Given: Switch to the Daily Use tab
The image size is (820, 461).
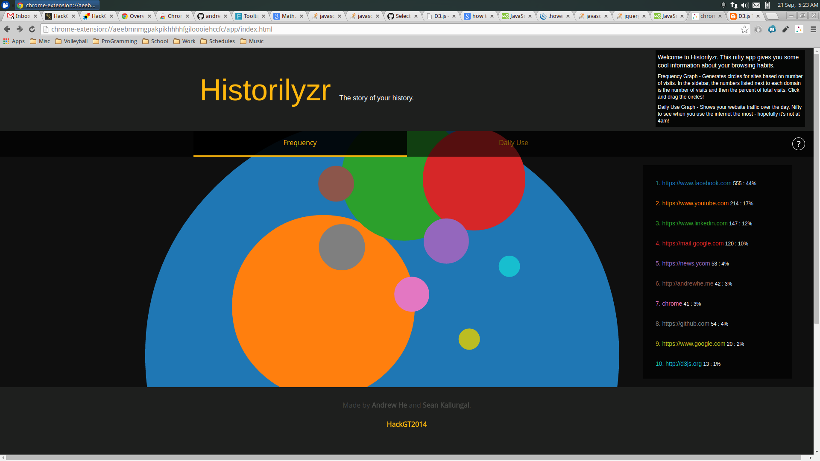Looking at the screenshot, I should (x=513, y=143).
